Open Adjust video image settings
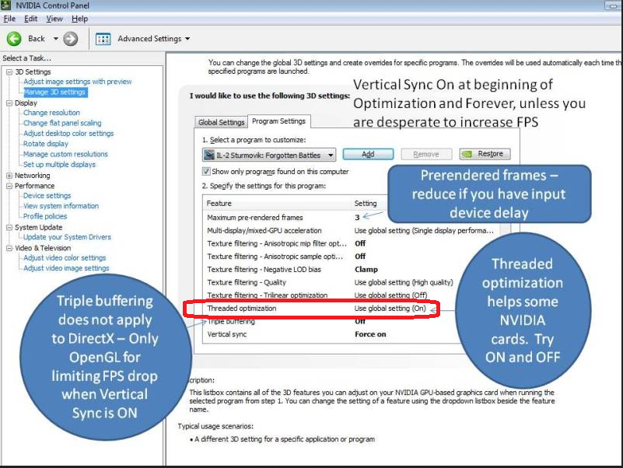The height and width of the screenshot is (468, 623). pos(66,268)
